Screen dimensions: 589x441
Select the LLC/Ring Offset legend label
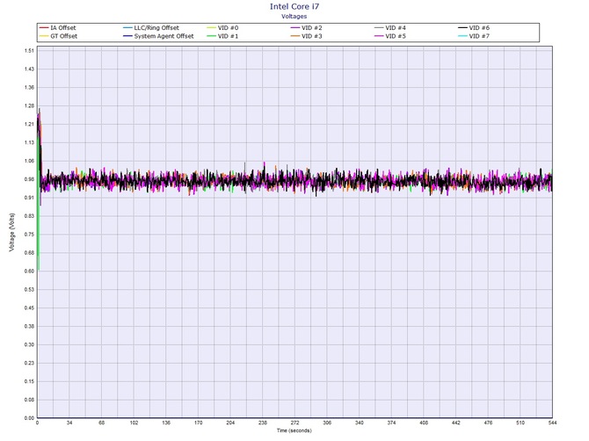(x=156, y=28)
